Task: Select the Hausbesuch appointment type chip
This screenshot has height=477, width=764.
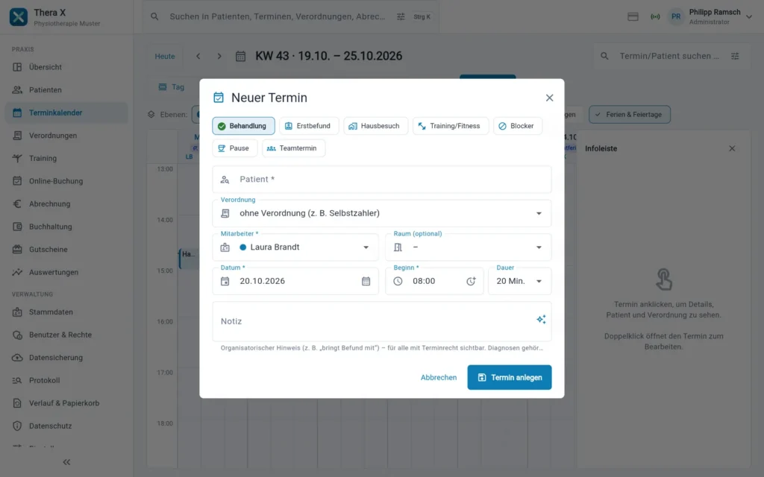Action: tap(376, 125)
